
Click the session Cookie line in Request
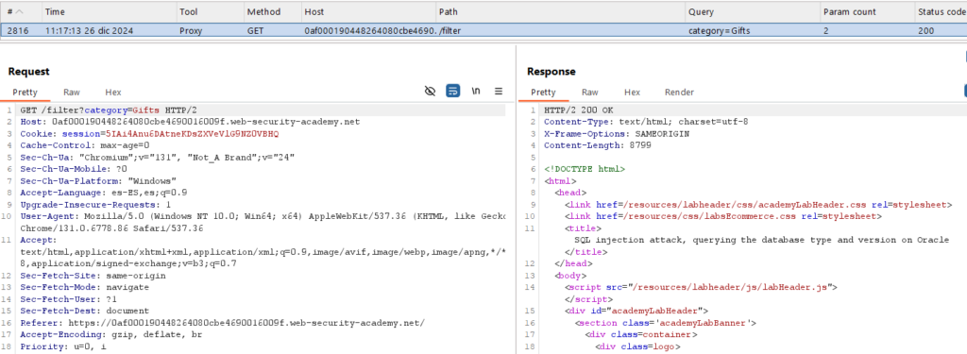[149, 134]
